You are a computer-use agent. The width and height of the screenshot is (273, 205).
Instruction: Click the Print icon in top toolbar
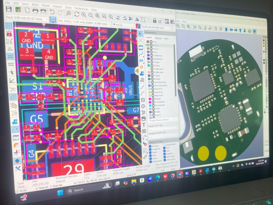[35, 11]
